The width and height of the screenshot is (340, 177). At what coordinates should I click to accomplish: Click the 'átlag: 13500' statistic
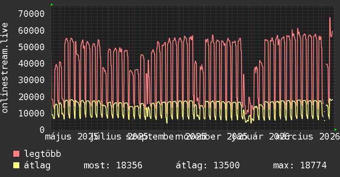[208, 165]
